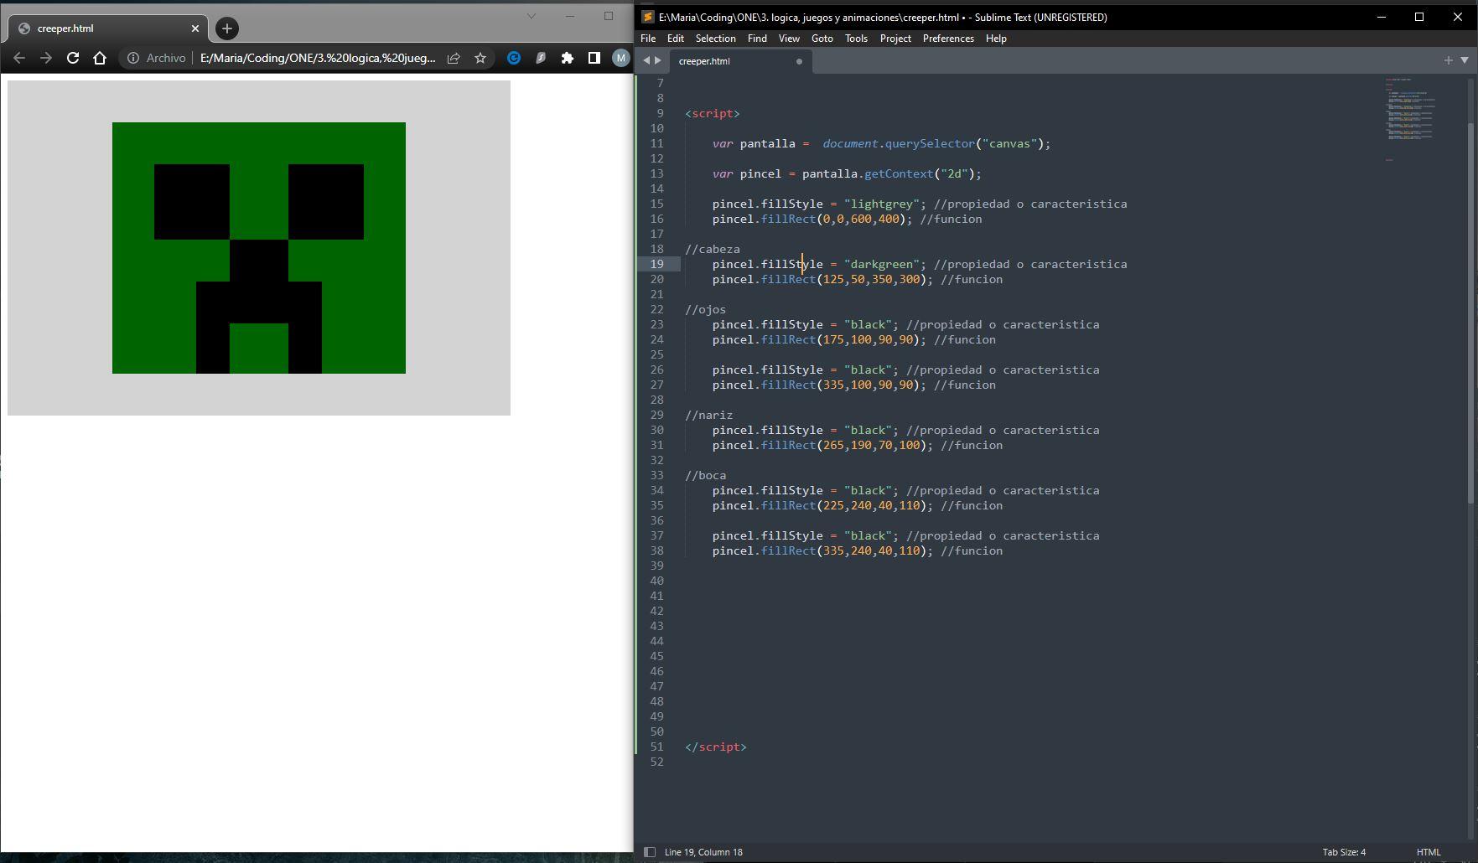Open a new Chrome tab with the plus button
The image size is (1478, 863).
(226, 28)
